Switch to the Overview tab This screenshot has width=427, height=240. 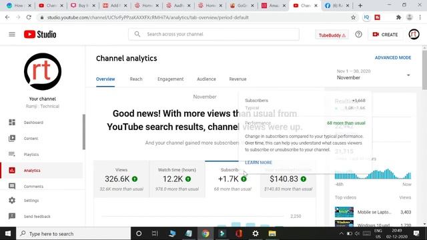coord(105,79)
